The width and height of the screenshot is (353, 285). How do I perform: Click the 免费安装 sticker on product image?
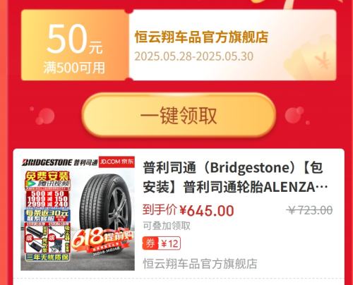[48, 176]
